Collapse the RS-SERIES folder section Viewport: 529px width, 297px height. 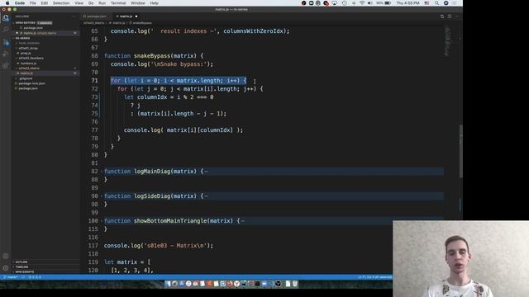(22, 38)
